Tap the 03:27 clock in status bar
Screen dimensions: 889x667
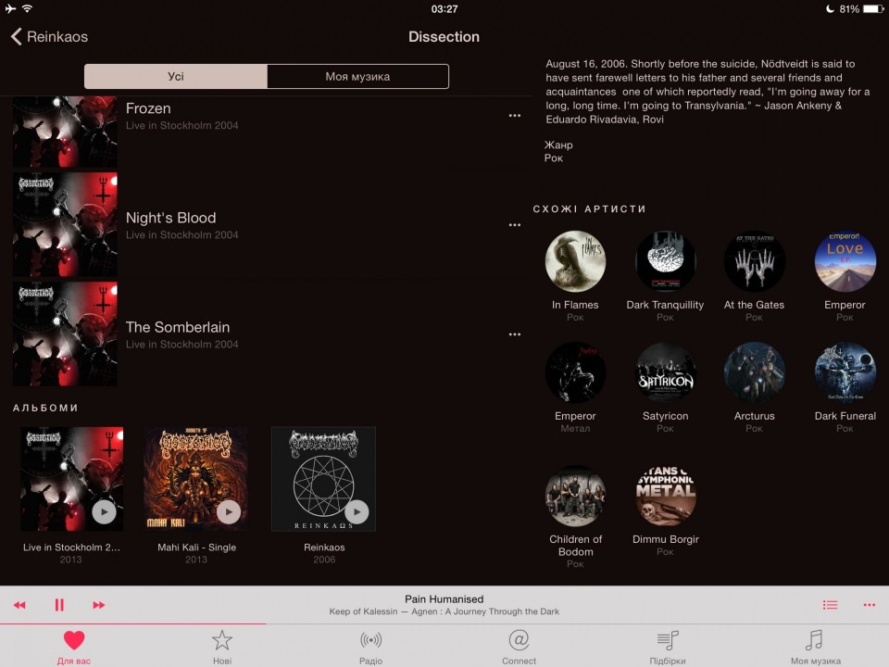point(444,9)
